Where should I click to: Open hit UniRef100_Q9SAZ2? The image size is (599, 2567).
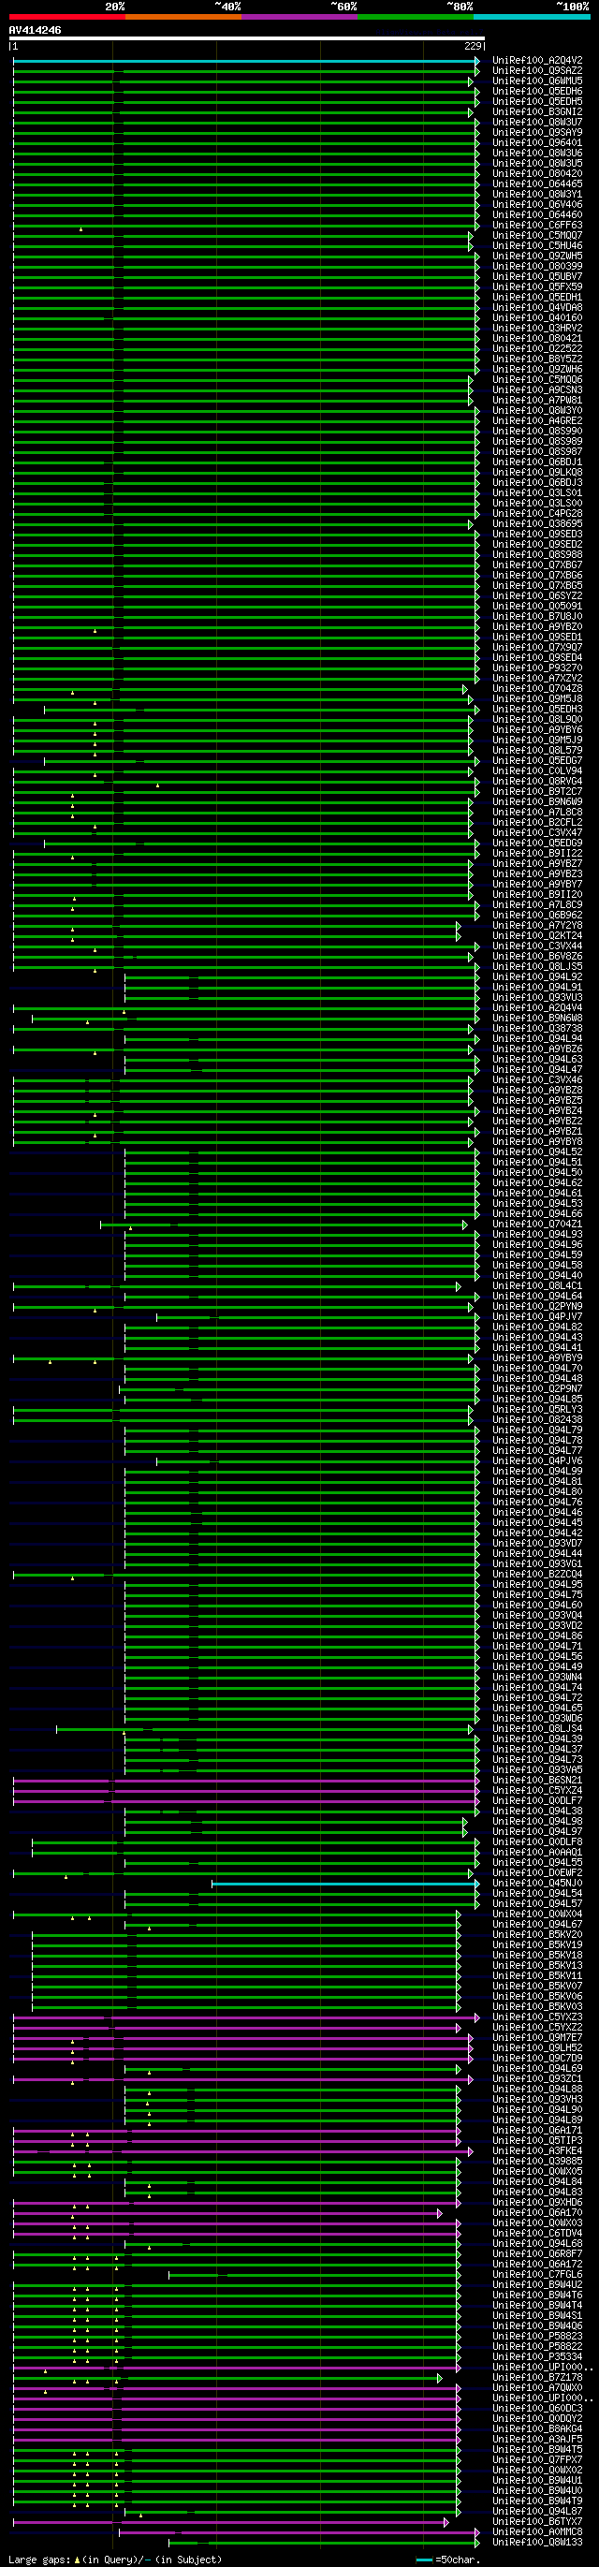[537, 71]
